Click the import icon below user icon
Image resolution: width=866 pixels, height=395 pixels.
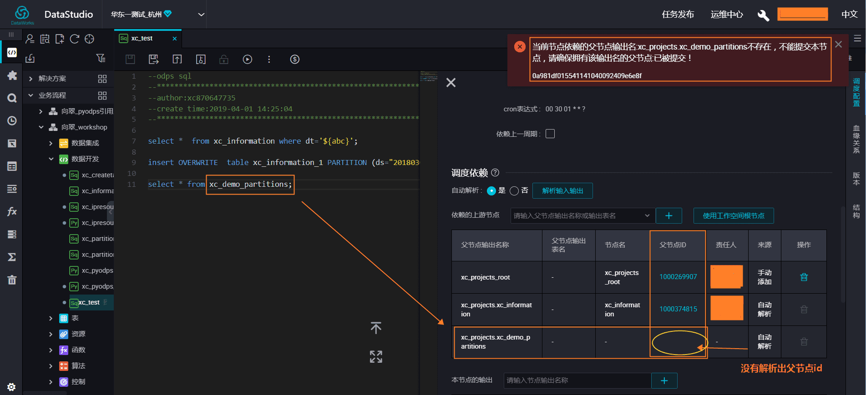tap(30, 58)
